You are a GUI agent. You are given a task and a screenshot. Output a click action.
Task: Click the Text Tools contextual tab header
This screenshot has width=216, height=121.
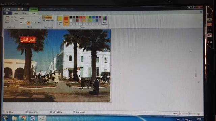33,9
